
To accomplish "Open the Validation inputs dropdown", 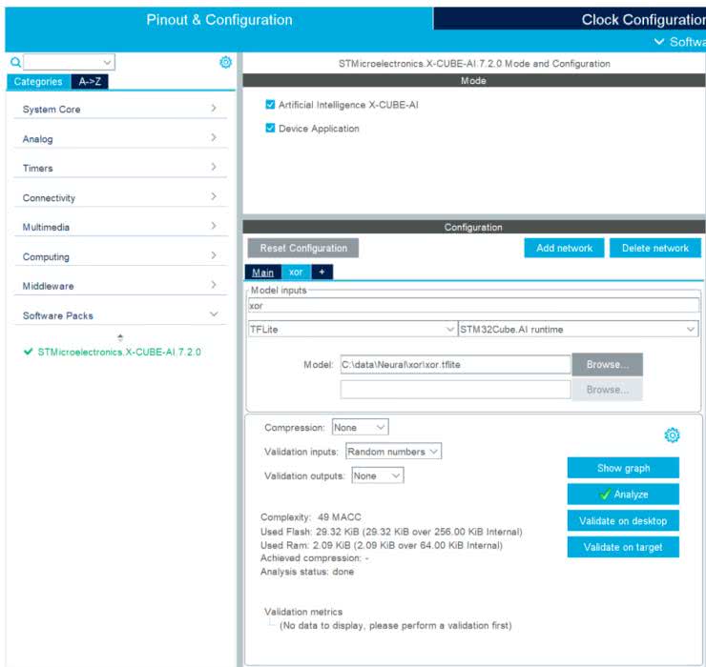I will 392,451.
